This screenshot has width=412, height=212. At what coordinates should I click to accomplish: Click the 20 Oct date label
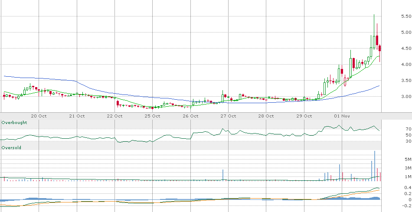click(x=39, y=116)
